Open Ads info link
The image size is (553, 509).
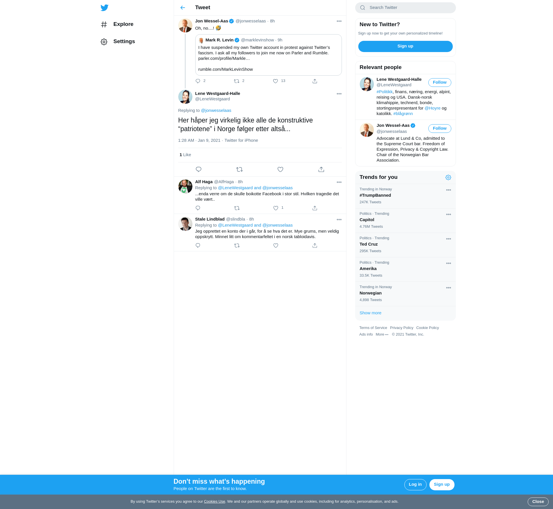click(x=366, y=334)
